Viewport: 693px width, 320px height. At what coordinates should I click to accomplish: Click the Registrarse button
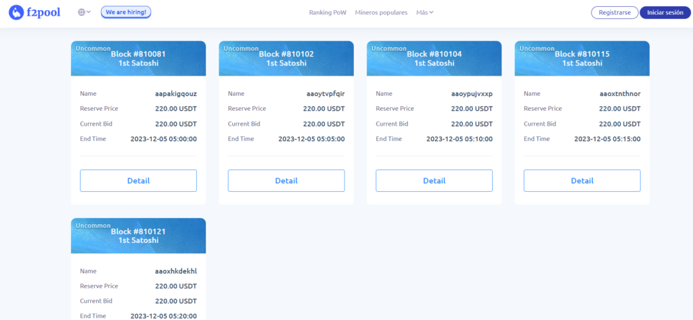pyautogui.click(x=614, y=12)
